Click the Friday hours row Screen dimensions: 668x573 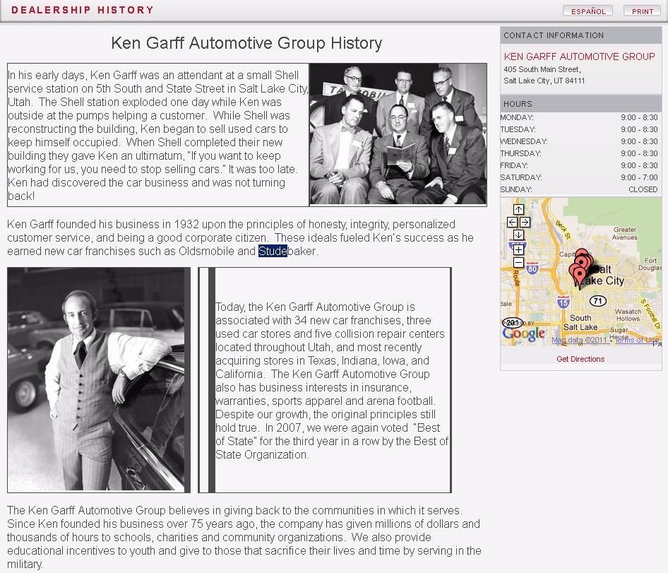(579, 165)
